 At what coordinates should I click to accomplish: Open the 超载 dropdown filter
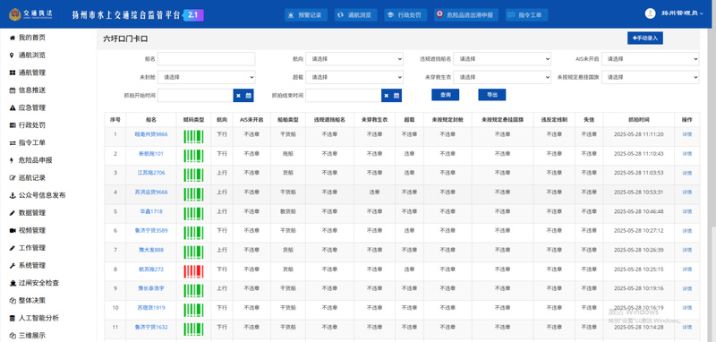click(354, 77)
